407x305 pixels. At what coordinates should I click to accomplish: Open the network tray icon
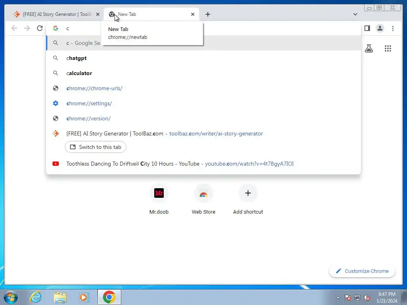tap(357, 297)
